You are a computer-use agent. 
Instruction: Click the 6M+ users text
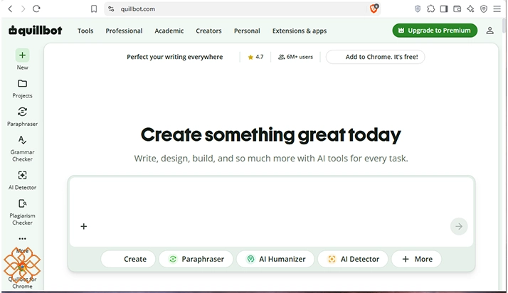click(295, 57)
